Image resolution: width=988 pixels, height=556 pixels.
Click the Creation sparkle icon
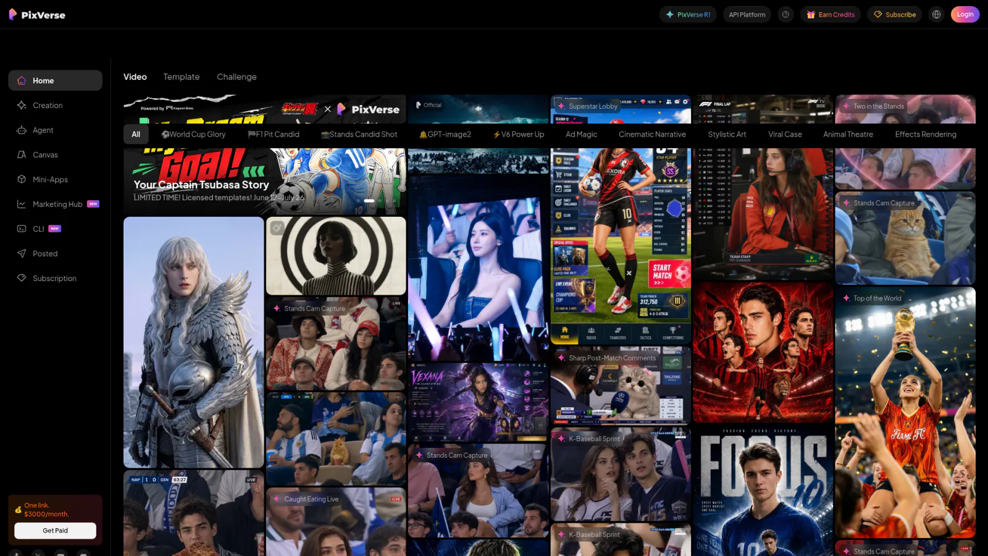tap(22, 105)
